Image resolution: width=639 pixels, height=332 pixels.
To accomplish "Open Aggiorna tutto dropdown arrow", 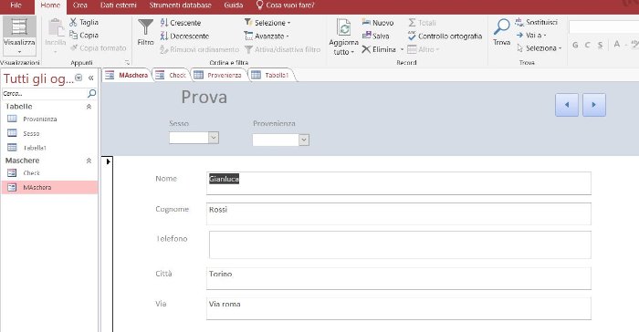I will click(x=352, y=52).
